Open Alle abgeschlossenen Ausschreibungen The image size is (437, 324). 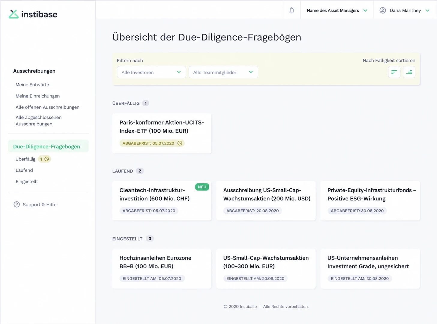[x=39, y=121]
